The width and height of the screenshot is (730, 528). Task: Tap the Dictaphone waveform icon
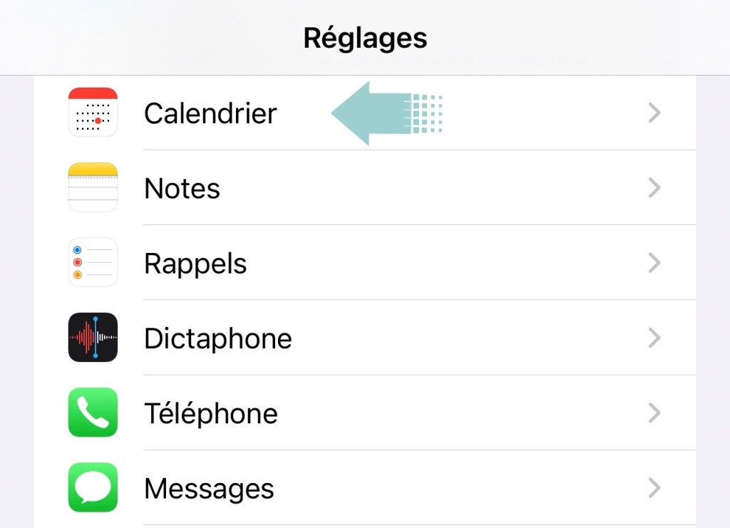93,338
